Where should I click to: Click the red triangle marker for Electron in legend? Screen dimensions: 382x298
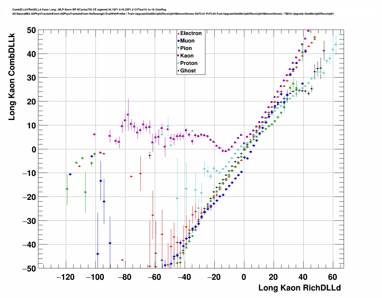178,33
